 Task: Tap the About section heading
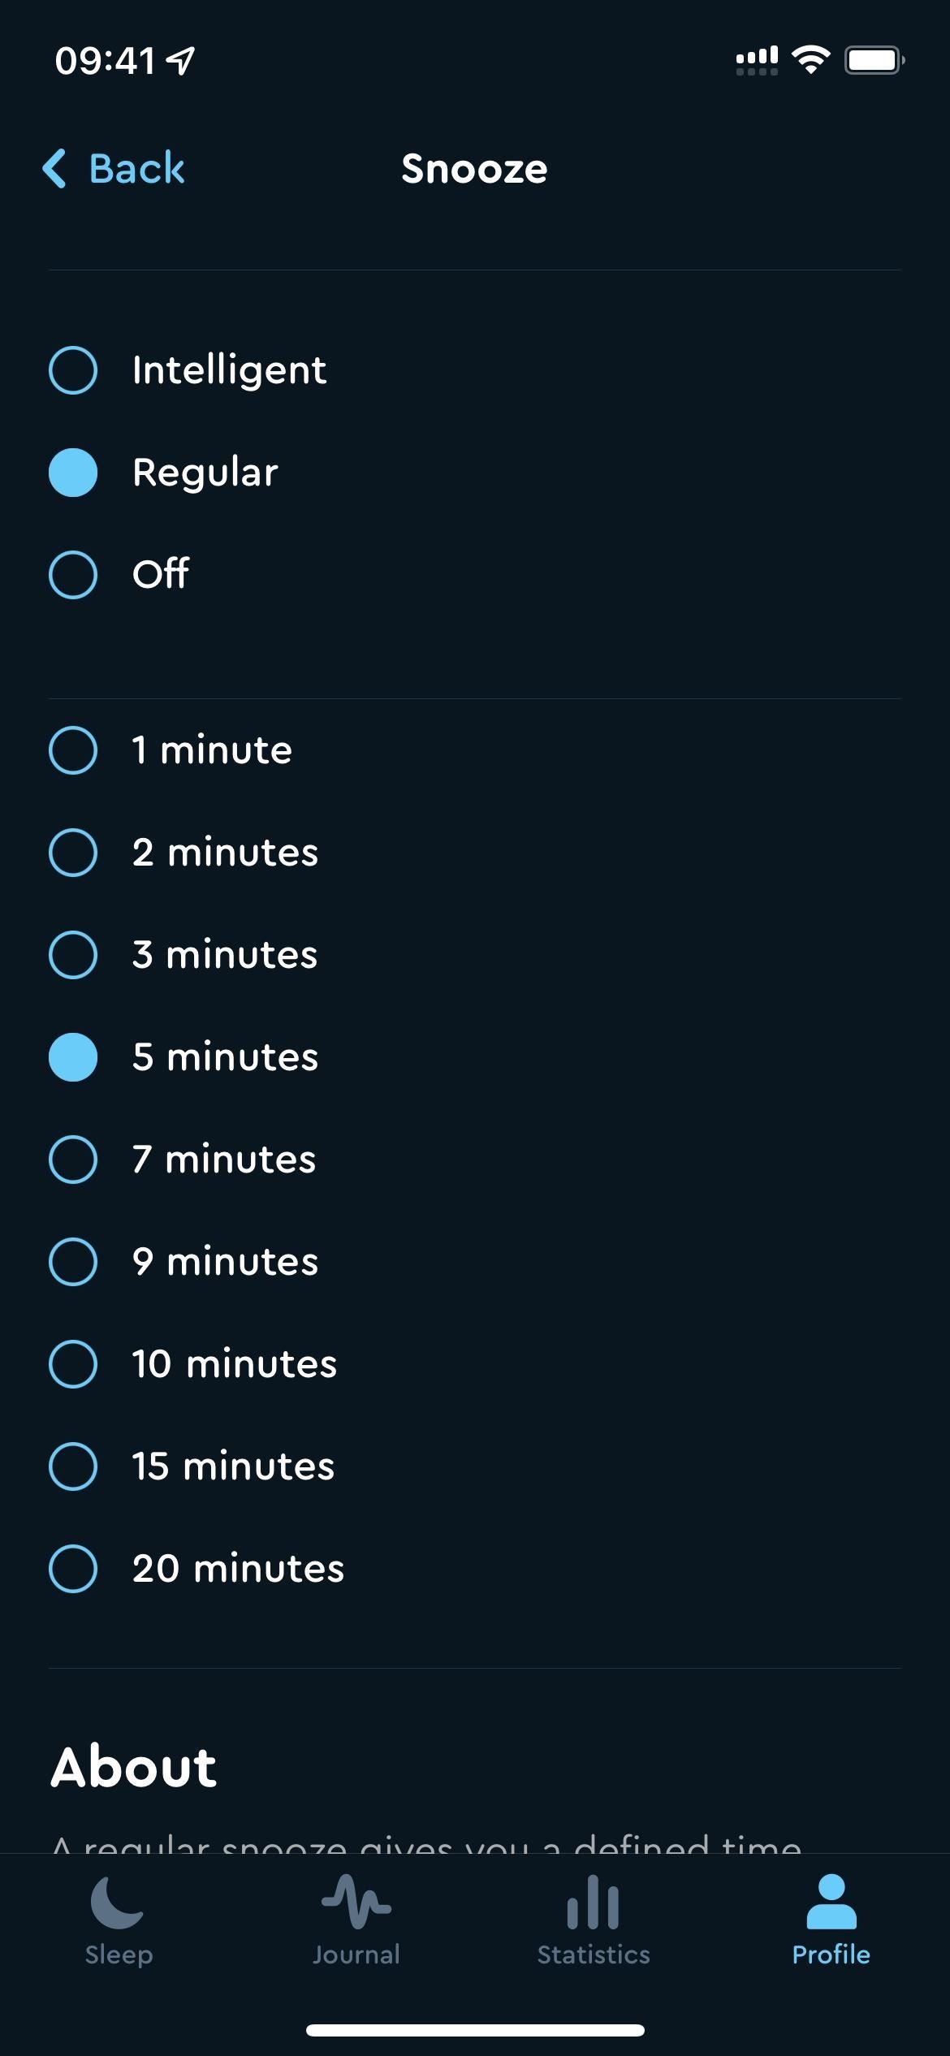click(x=134, y=1768)
